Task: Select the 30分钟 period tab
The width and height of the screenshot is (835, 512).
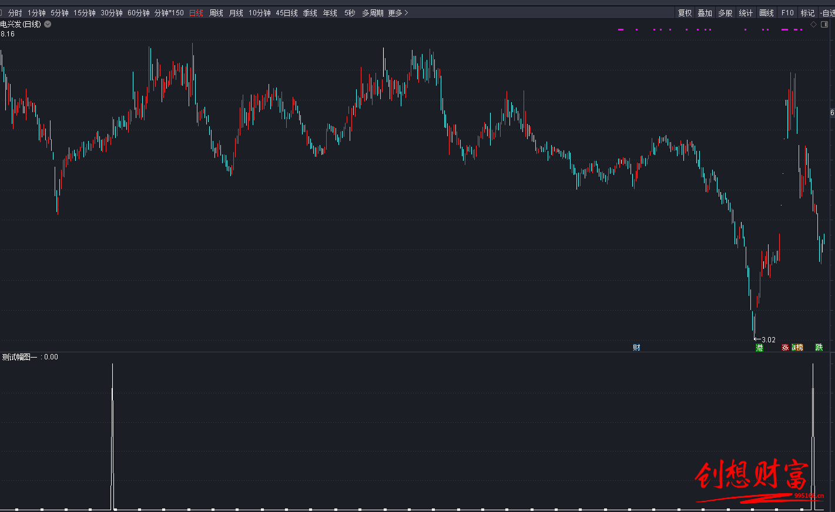Action: pyautogui.click(x=112, y=13)
